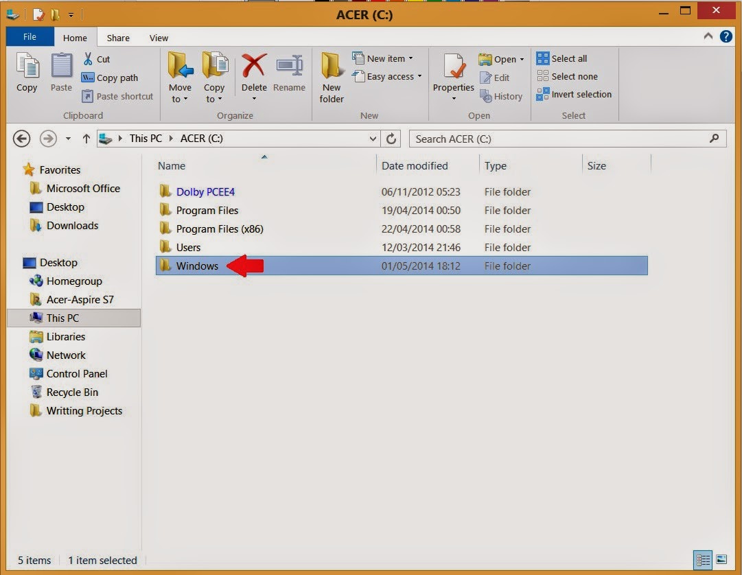Click the search magnifier icon
Viewport: 742px width, 575px height.
[x=715, y=138]
